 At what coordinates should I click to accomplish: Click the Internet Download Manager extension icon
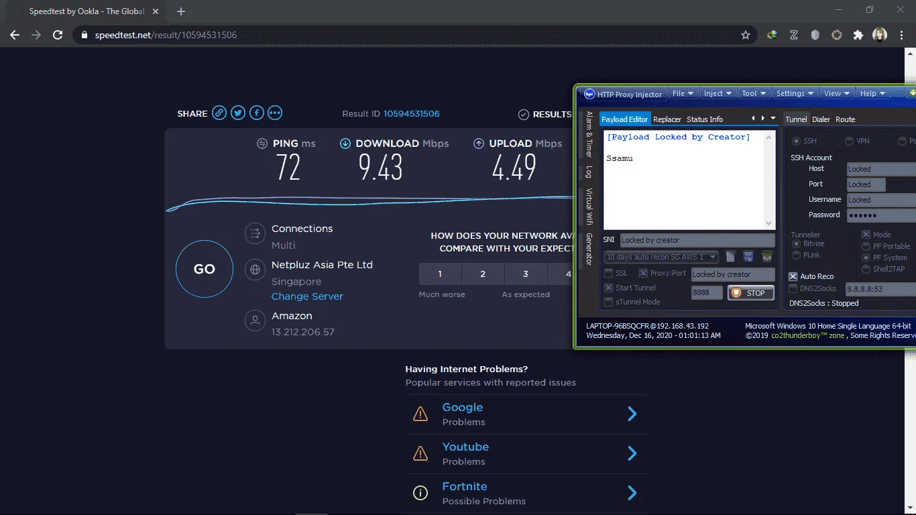(772, 35)
